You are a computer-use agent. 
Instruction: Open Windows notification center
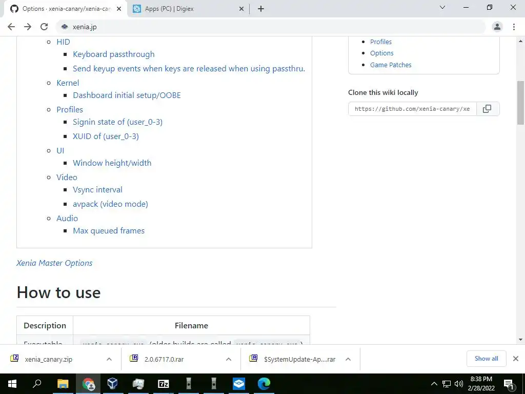(x=509, y=384)
